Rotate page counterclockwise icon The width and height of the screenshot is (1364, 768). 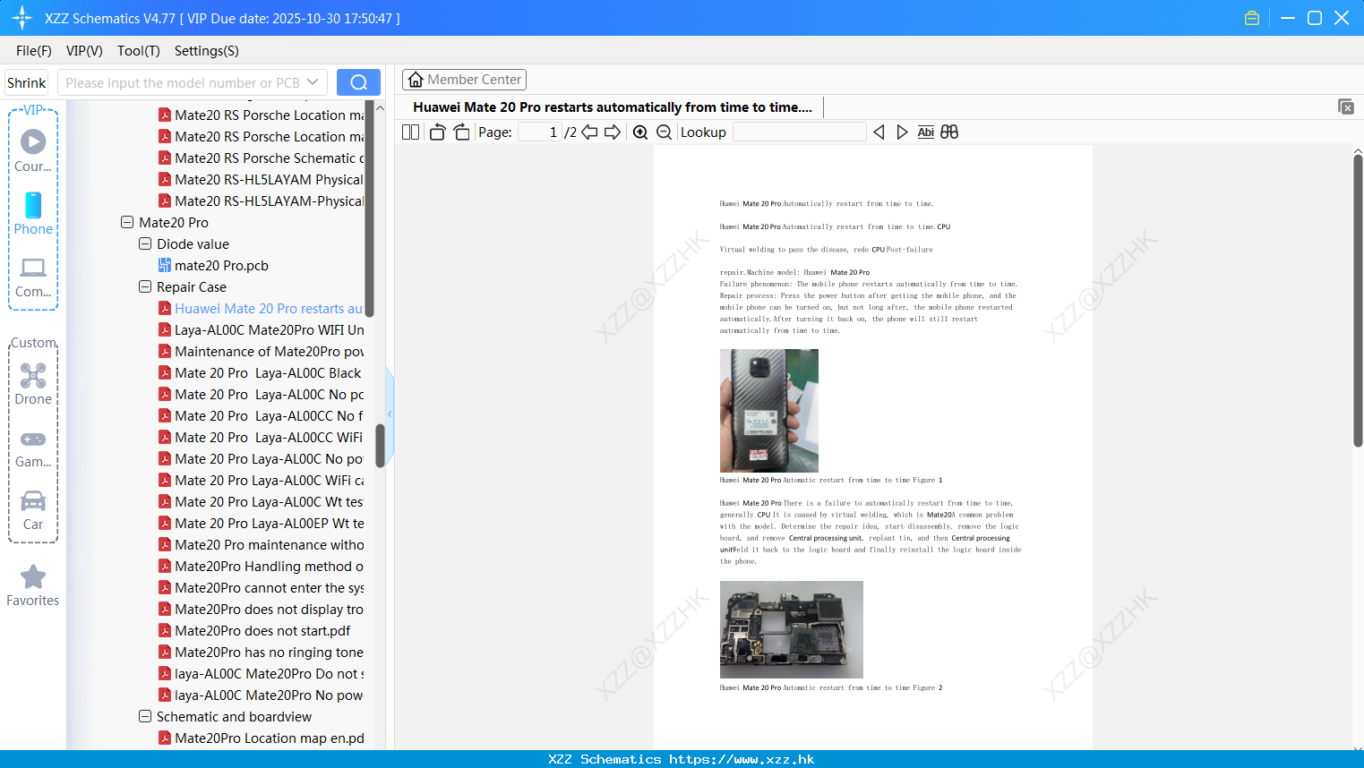(437, 132)
